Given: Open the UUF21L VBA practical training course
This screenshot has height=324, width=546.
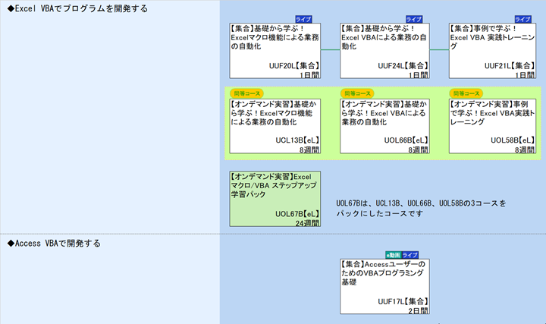Looking at the screenshot, I should click(x=493, y=51).
